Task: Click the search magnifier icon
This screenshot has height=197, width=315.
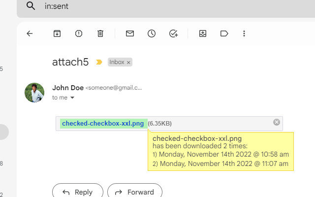Action: 31,6
